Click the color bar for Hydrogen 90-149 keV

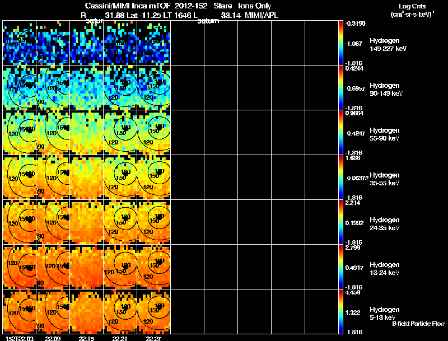[340, 88]
